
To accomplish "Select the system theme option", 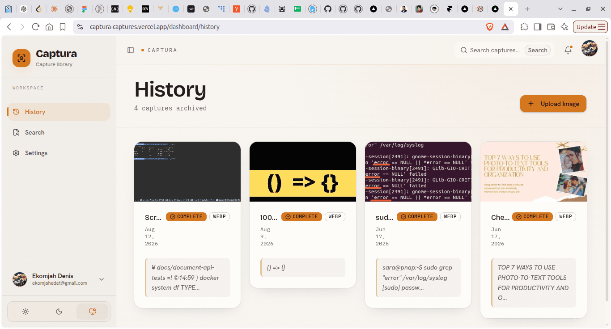I will (93, 312).
